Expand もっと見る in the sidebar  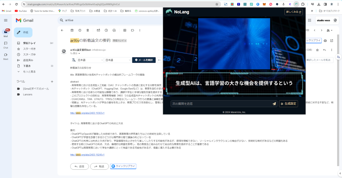(29, 72)
